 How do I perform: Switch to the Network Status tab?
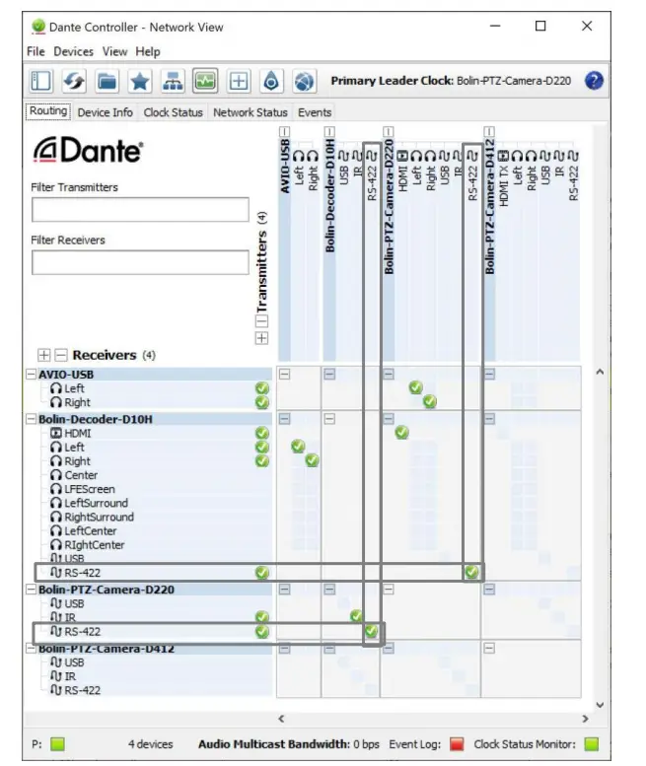click(251, 112)
